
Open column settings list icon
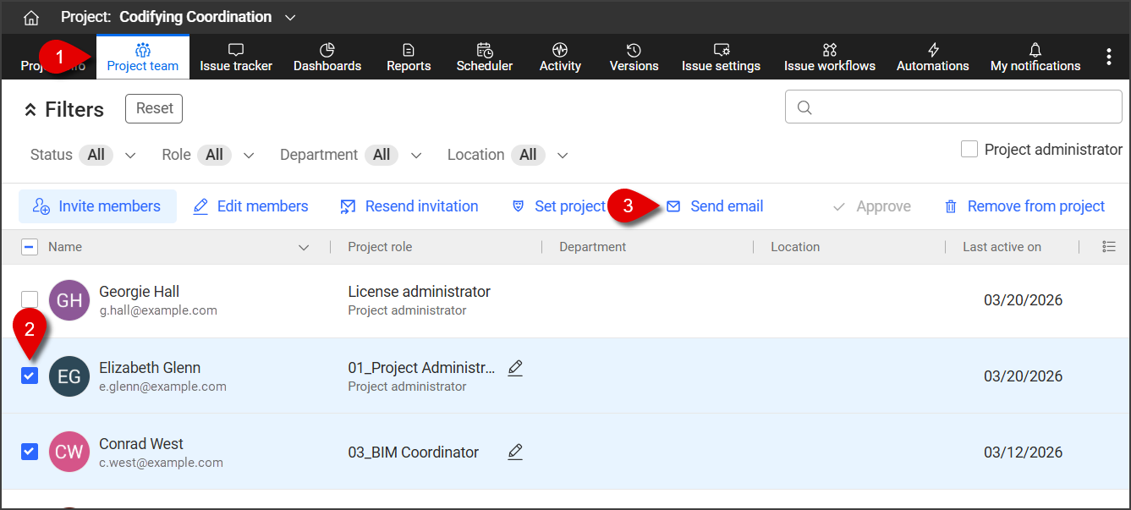coord(1109,247)
